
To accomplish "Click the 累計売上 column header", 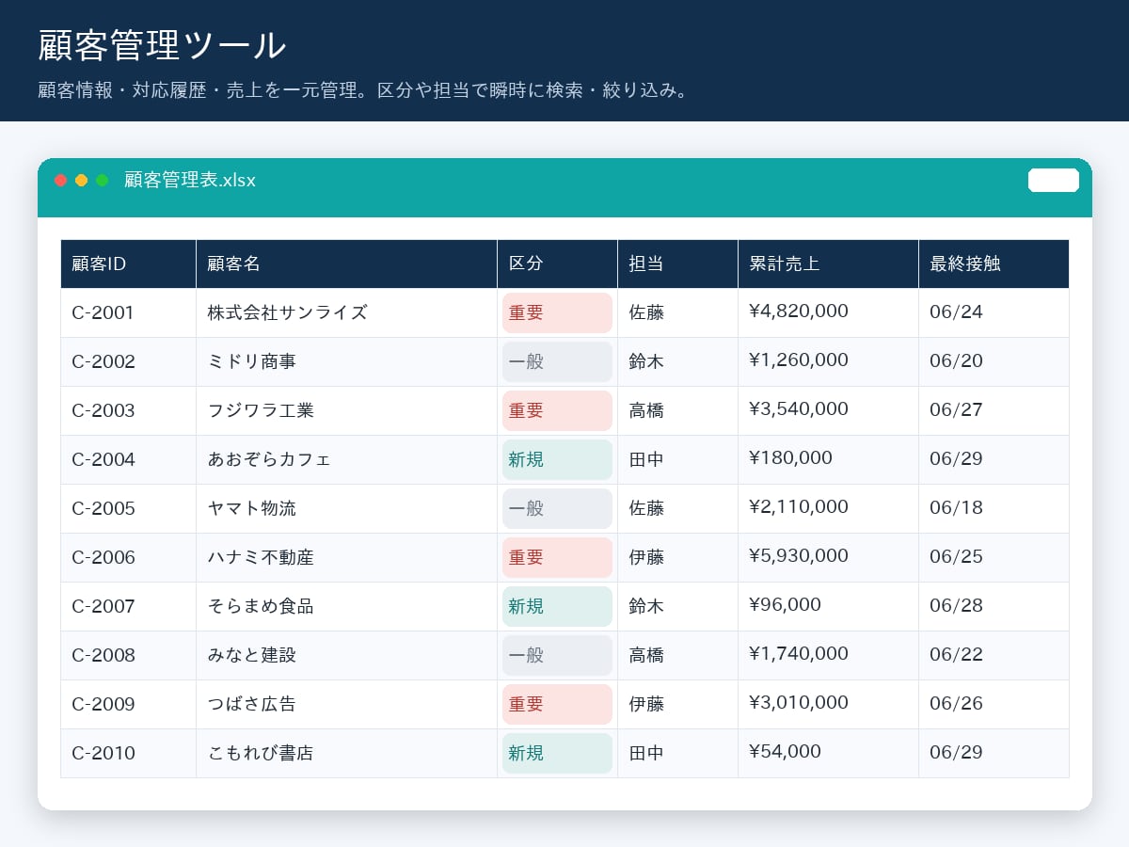I will [x=829, y=264].
